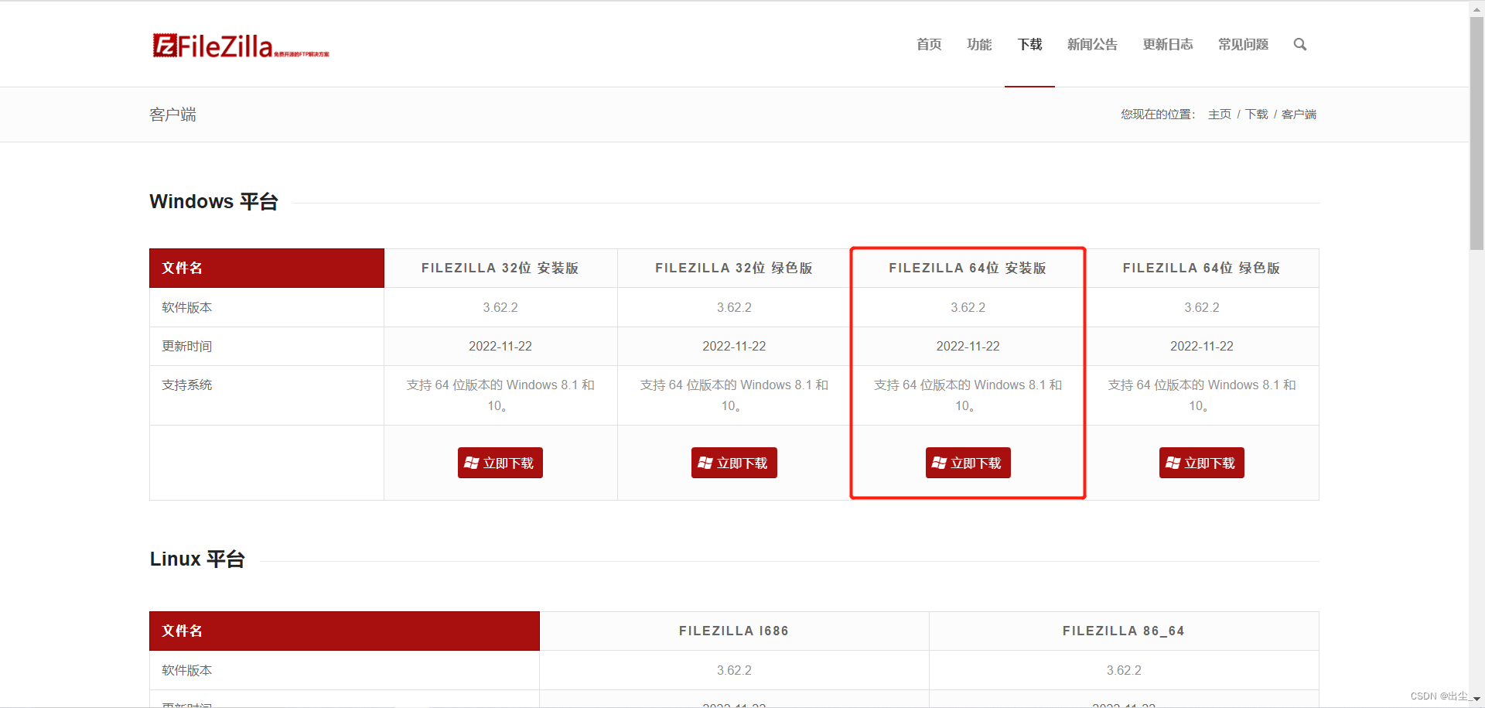Viewport: 1485px width, 708px height.
Task: Open the search magnifier icon
Action: click(x=1299, y=44)
